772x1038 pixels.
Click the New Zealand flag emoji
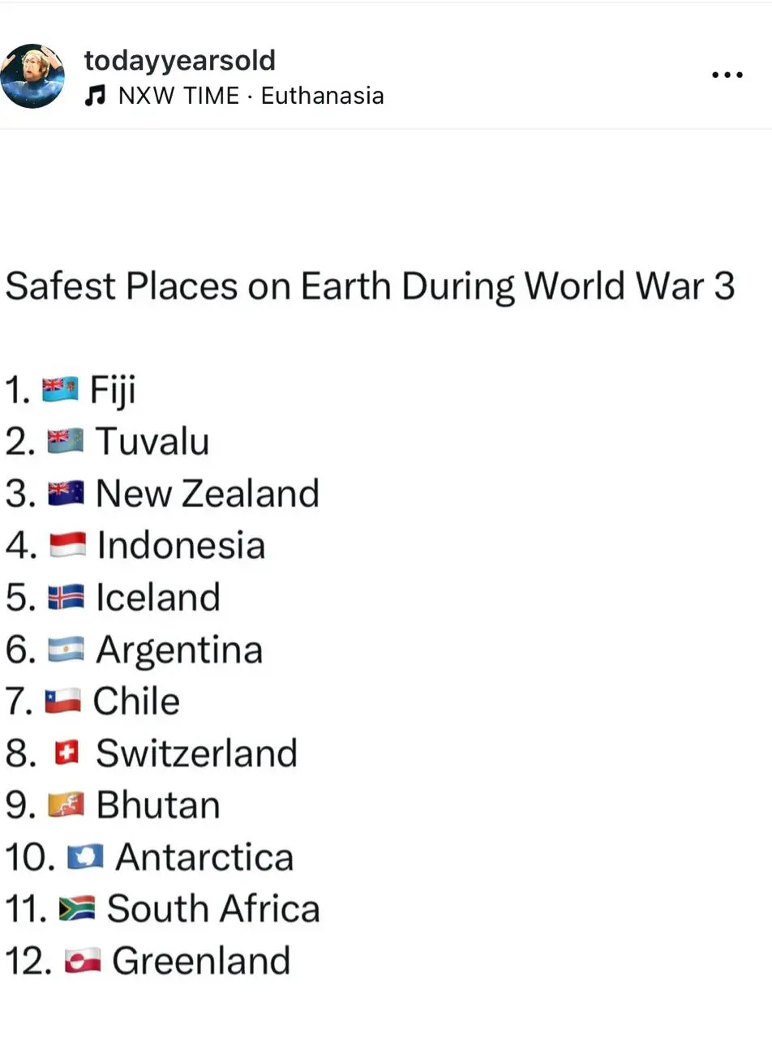point(65,494)
